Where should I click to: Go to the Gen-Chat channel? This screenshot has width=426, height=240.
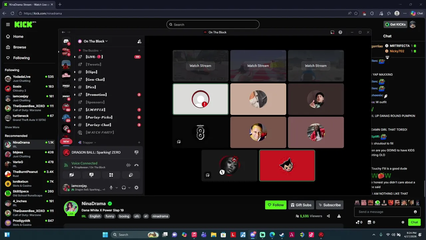click(109, 80)
